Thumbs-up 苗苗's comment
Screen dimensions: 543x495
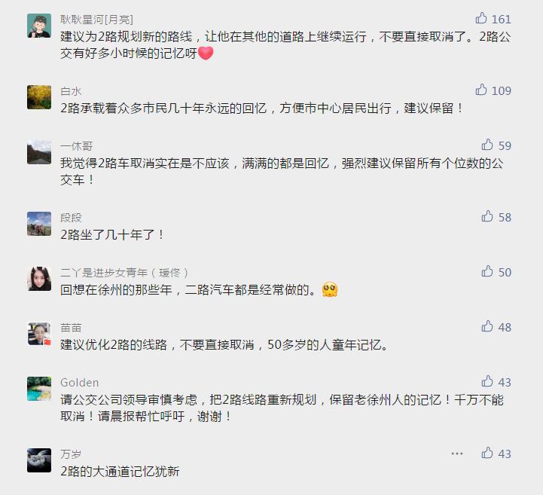point(487,327)
